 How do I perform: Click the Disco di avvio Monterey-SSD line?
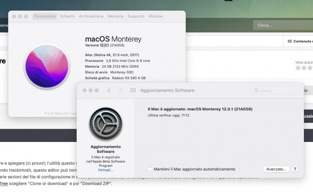tap(109, 72)
